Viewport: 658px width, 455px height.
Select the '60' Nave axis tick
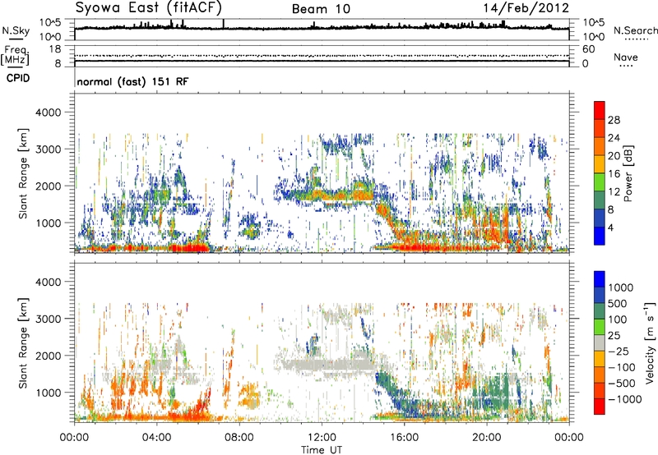click(588, 49)
